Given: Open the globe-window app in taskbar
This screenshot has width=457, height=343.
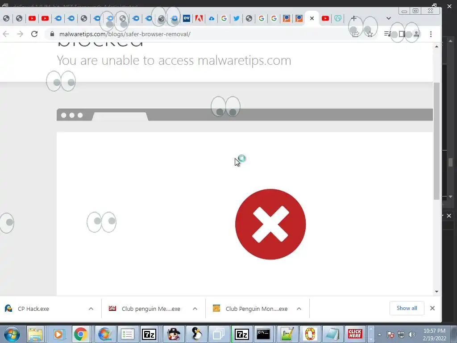Looking at the screenshot, I should tap(104, 334).
